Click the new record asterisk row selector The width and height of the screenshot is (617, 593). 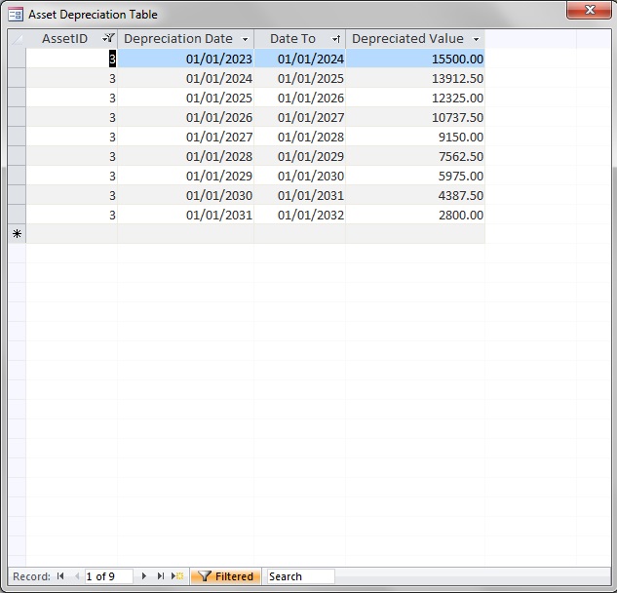coord(17,234)
